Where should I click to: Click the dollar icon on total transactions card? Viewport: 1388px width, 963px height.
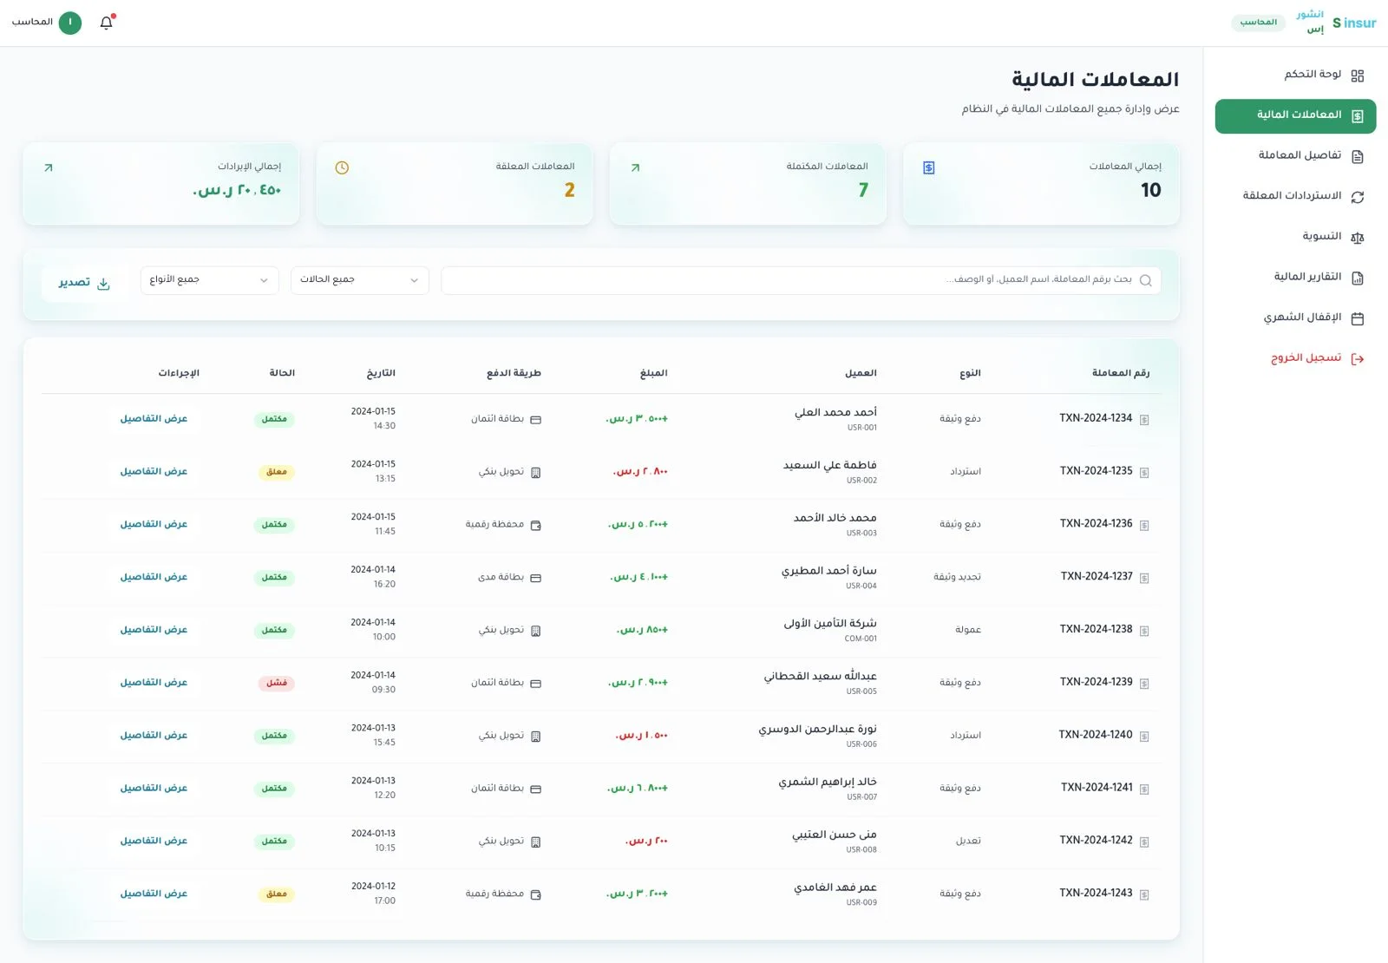(x=928, y=167)
